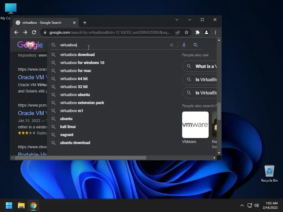The image size is (283, 212).
Task: View site info via the padlock icon
Action: [45, 33]
